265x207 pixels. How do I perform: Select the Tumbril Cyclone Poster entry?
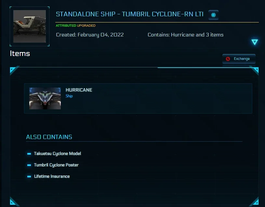pos(56,165)
